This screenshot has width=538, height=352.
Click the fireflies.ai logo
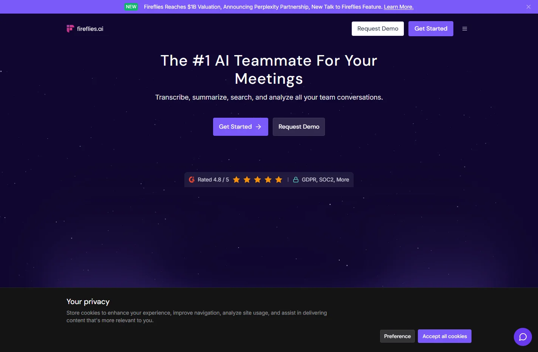tap(85, 29)
